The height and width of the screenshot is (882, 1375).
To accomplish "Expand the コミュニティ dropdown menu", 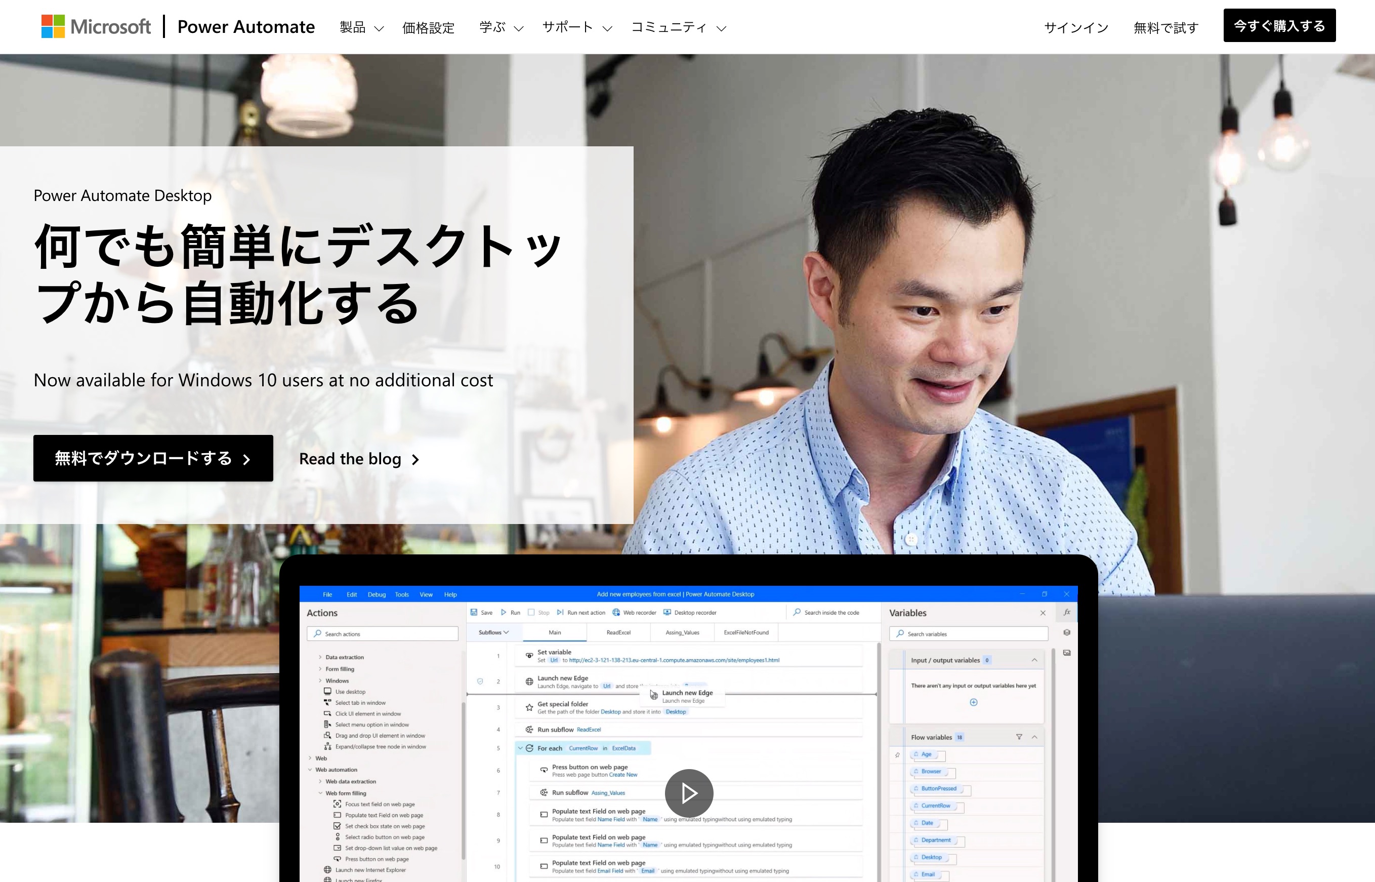I will point(678,27).
